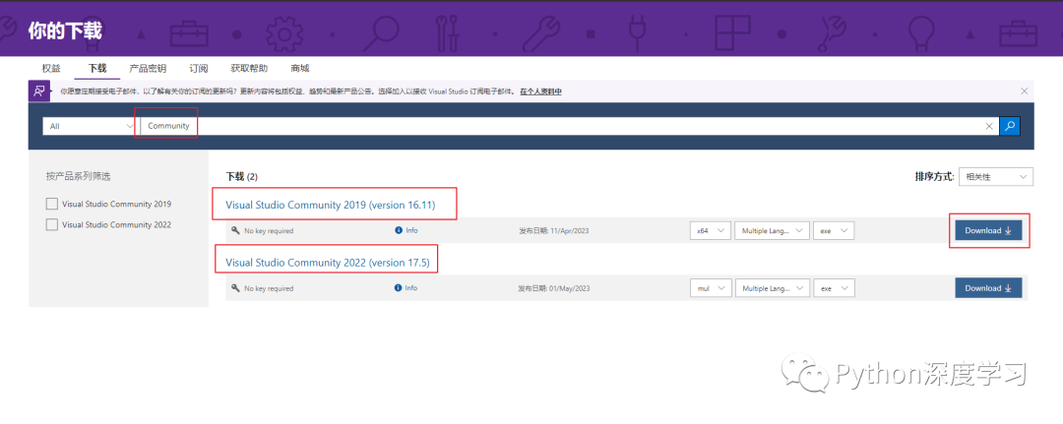The image size is (1063, 424).
Task: Click the notification banner feedback icon
Action: (x=40, y=91)
